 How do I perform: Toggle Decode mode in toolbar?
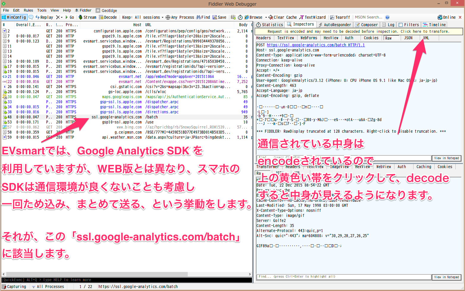click(x=108, y=17)
